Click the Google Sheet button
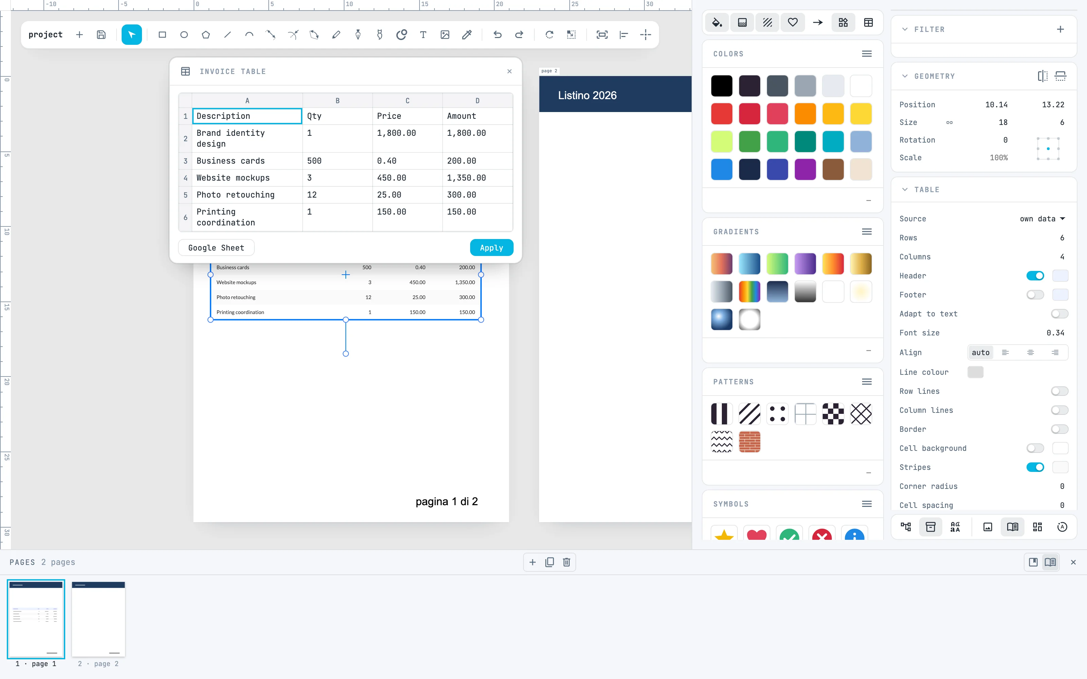The image size is (1087, 679). 216,247
